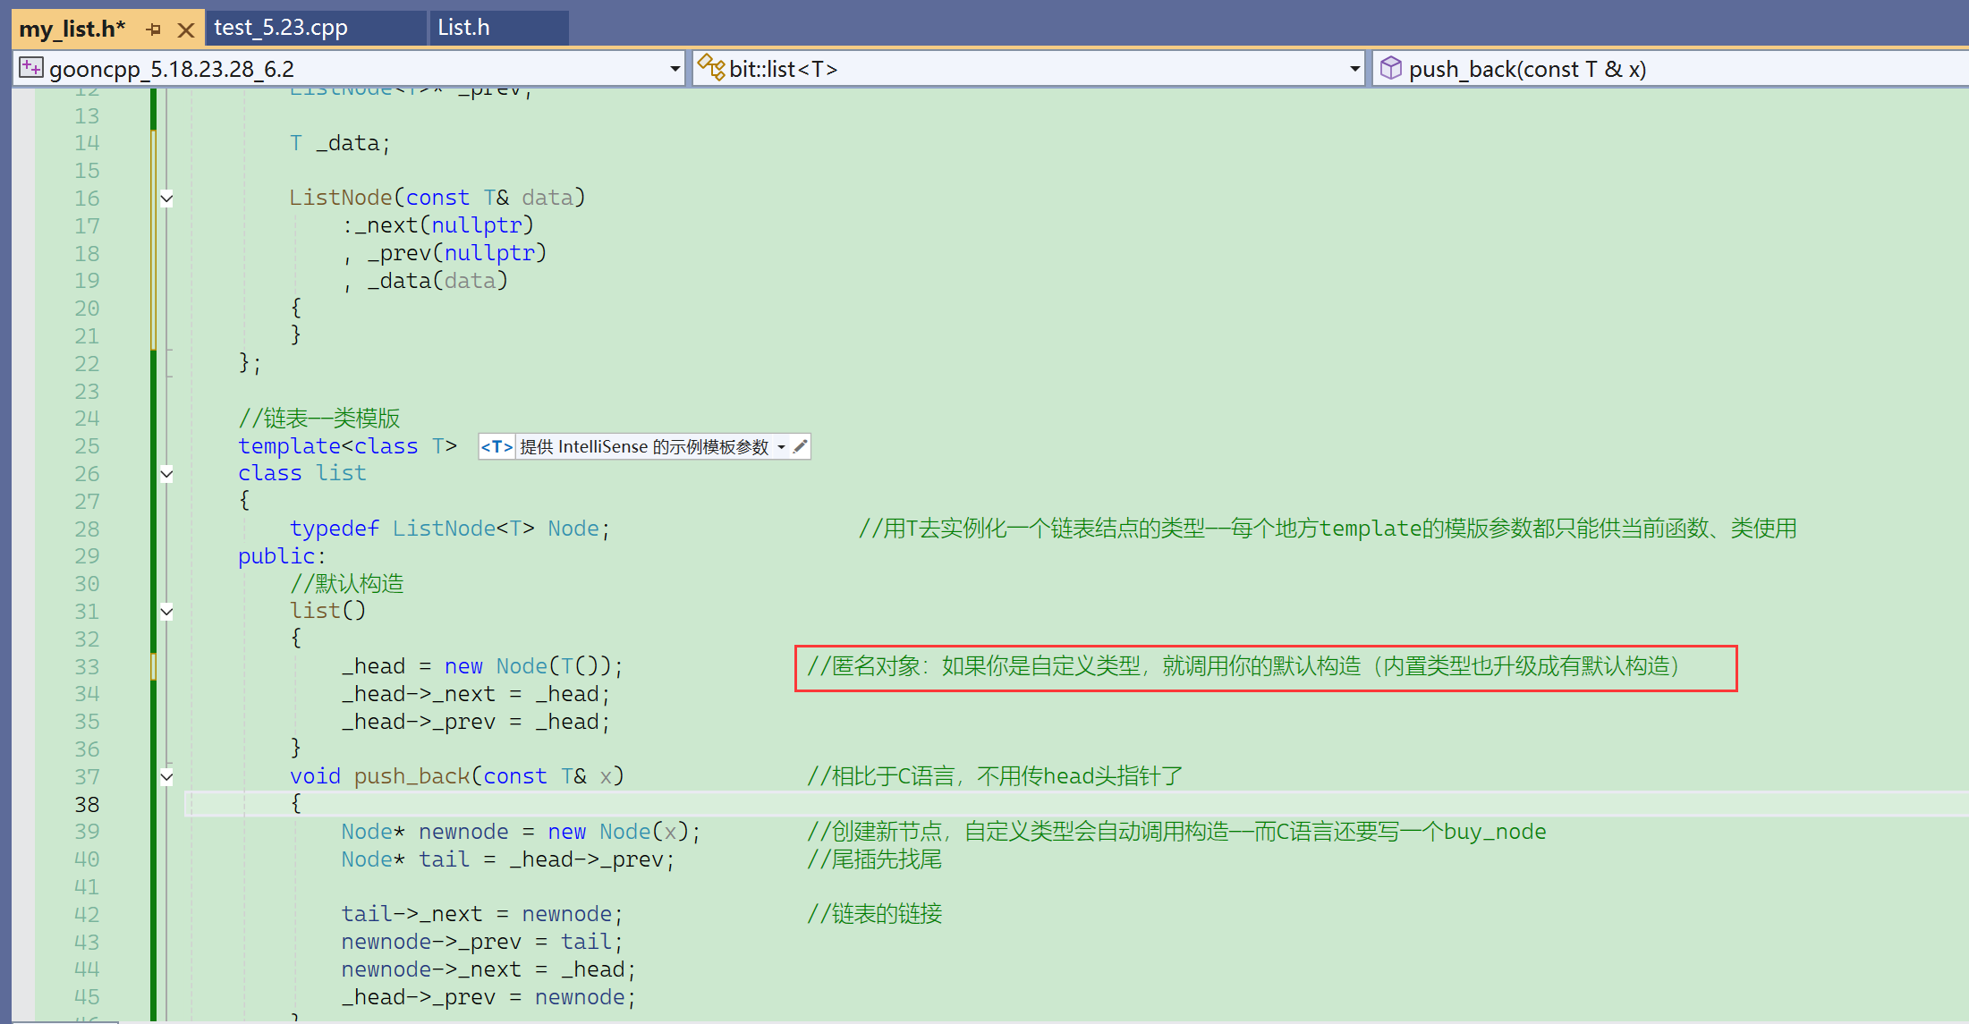Image resolution: width=1969 pixels, height=1024 pixels.
Task: Click line number 38 in the gutter
Action: pyautogui.click(x=87, y=805)
